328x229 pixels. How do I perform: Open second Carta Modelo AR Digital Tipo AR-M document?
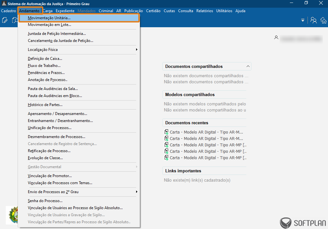204,139
